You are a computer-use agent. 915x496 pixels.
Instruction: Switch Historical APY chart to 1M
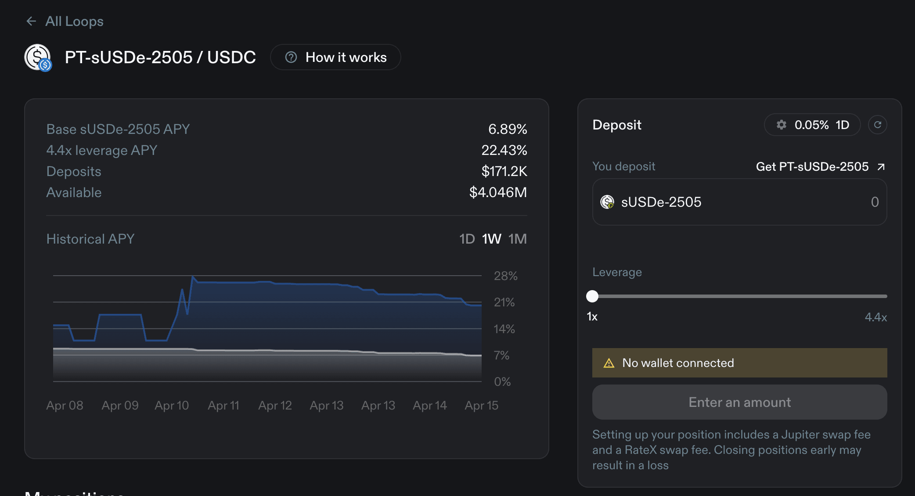(517, 239)
